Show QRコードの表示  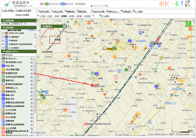pyautogui.click(x=22, y=15)
